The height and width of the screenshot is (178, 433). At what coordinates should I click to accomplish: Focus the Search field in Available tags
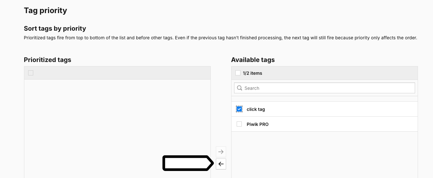coord(325,88)
